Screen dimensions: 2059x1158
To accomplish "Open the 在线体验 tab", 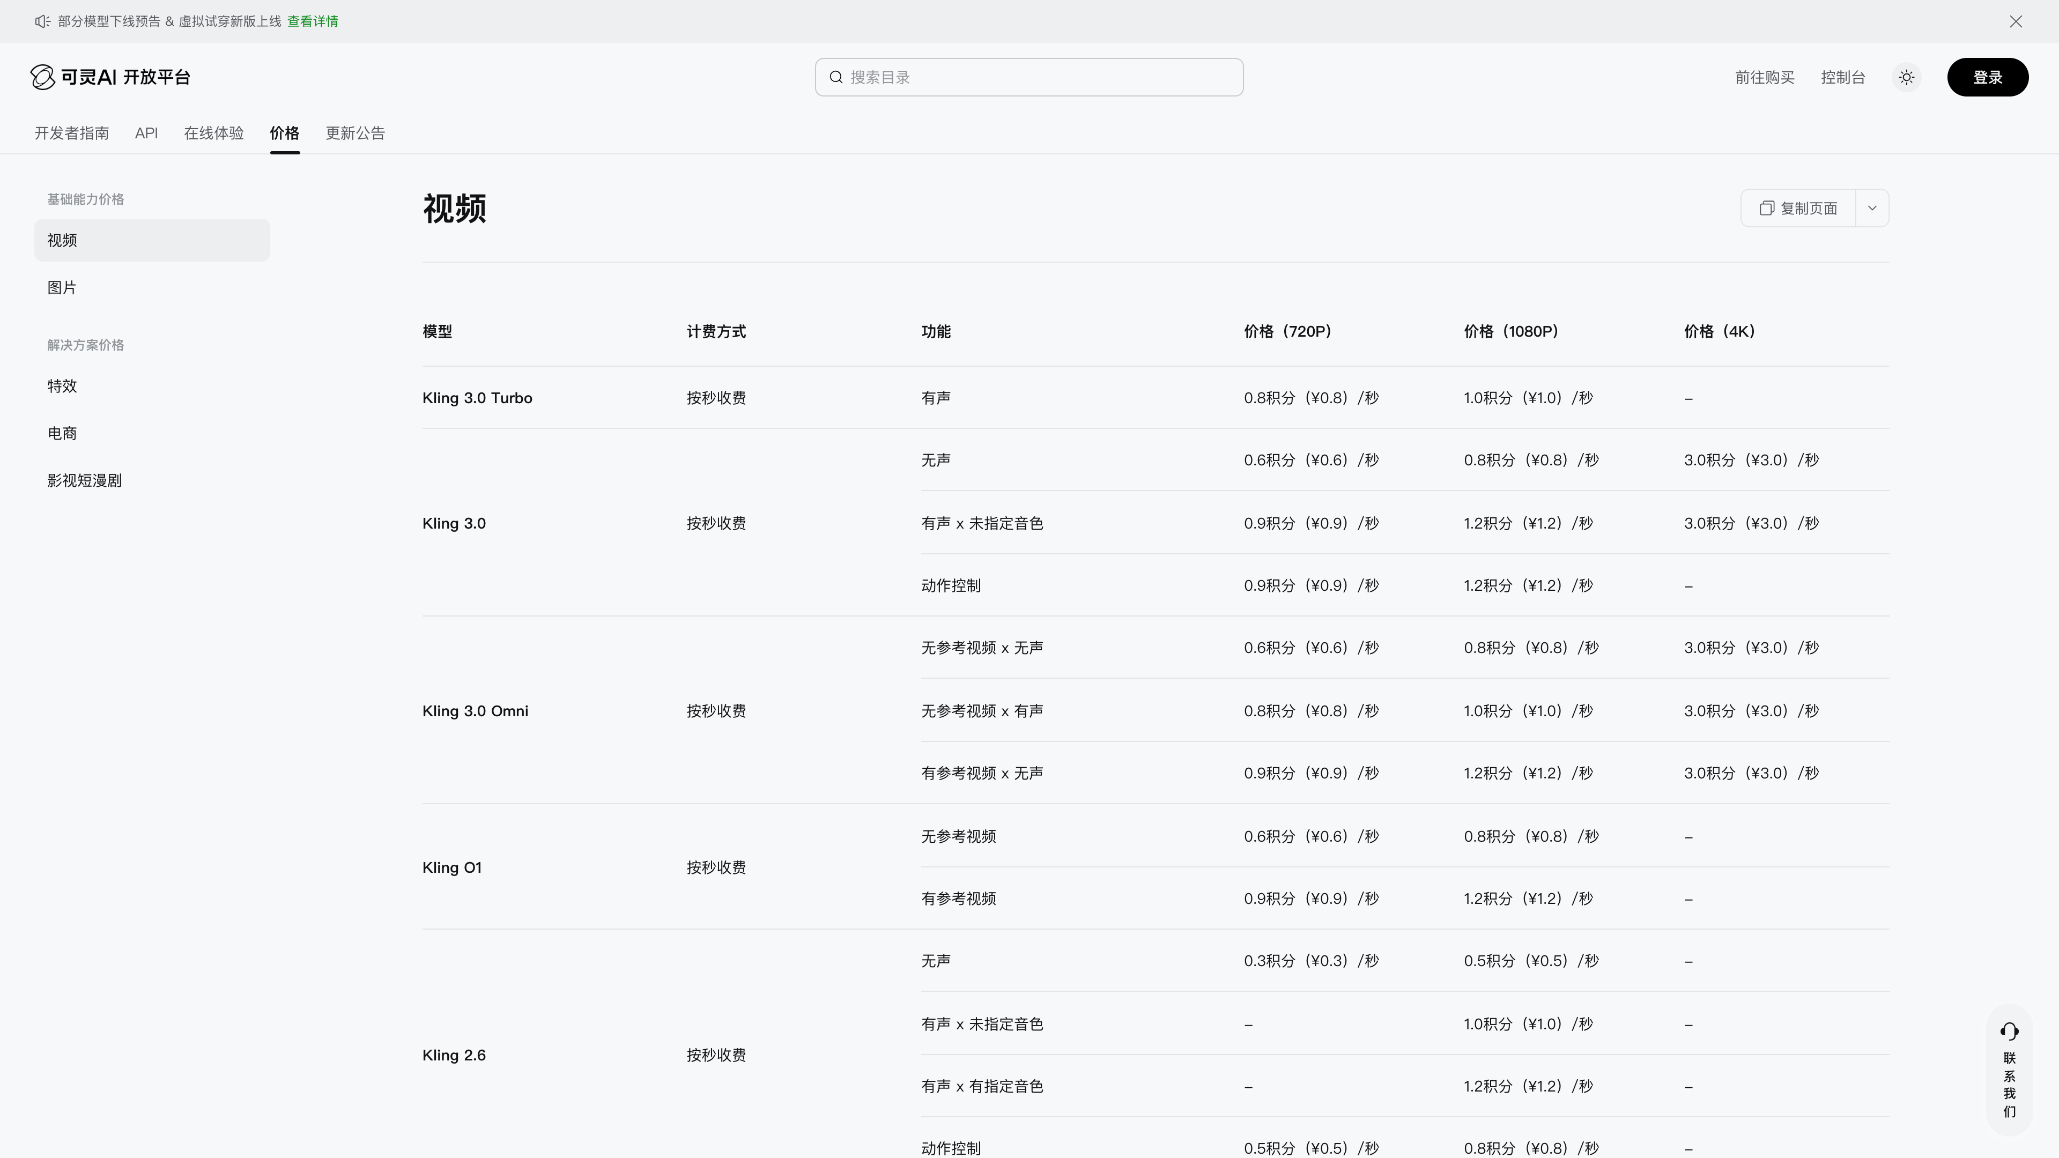I will [213, 133].
